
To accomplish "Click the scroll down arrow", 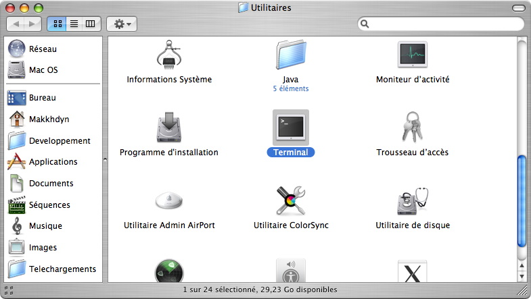I will (x=522, y=276).
